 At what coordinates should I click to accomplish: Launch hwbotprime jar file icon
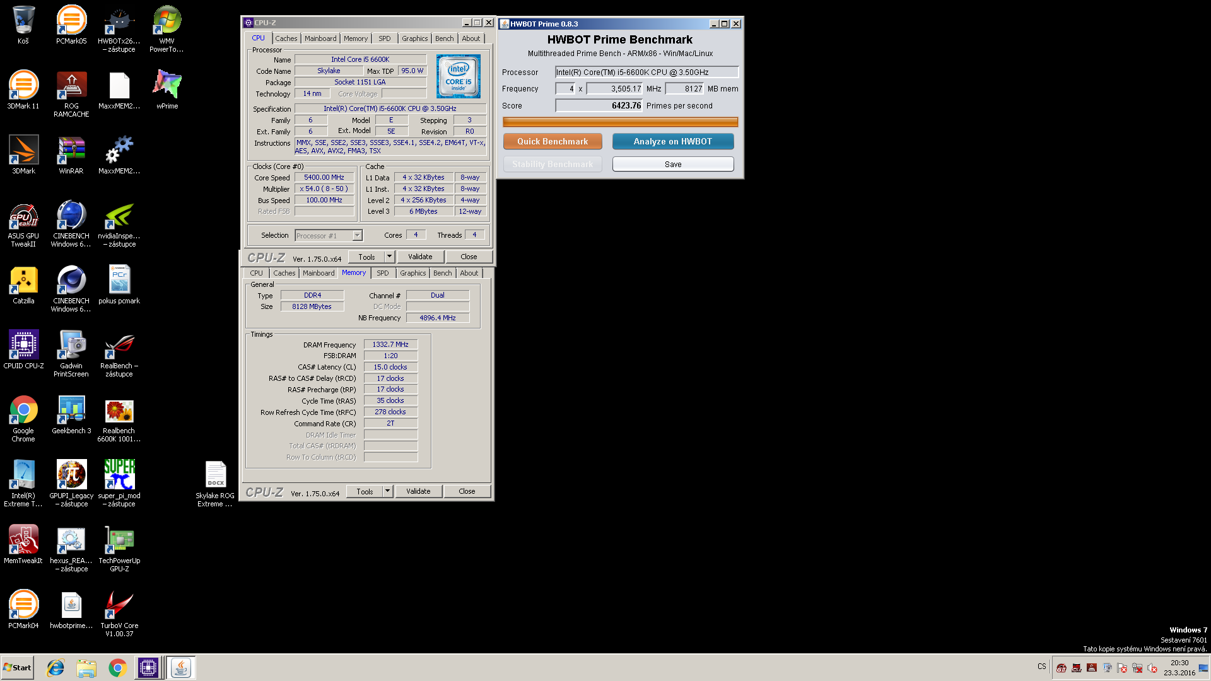coord(71,610)
